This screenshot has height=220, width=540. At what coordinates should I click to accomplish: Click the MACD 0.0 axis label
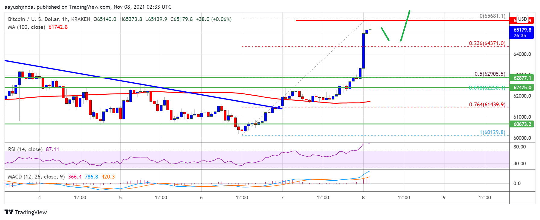[x=517, y=184]
